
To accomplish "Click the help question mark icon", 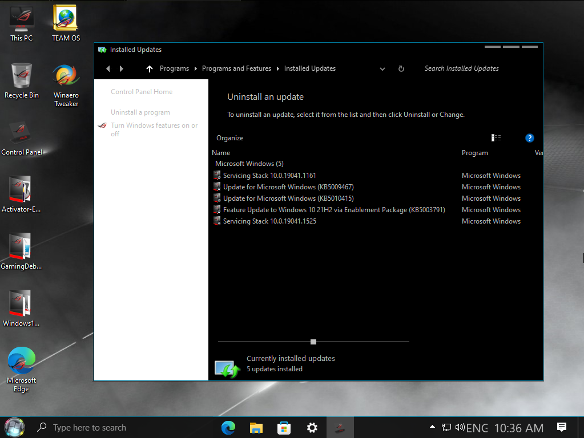I will 529,138.
